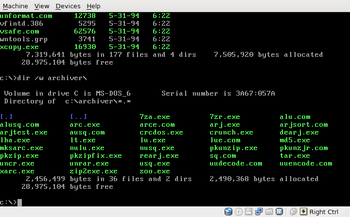Click the floppy disk indicator icon
The height and width of the screenshot is (217, 350).
pos(248,212)
